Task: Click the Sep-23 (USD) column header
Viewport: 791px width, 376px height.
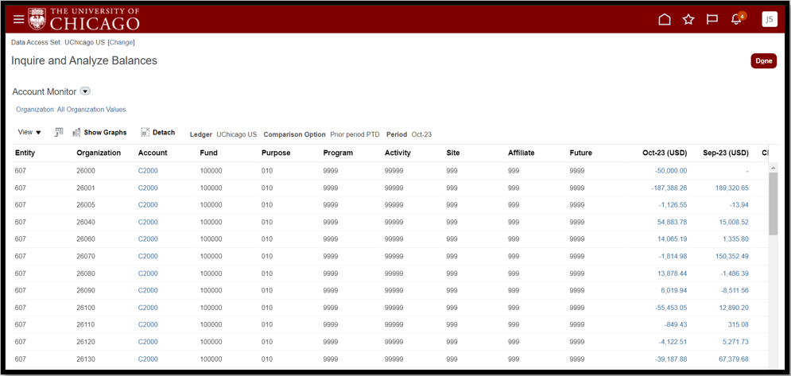Action: point(726,153)
